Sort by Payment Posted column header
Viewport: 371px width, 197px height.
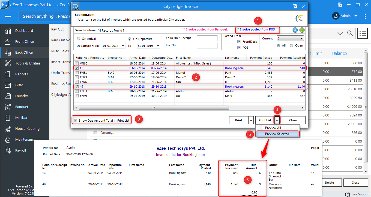[260, 58]
